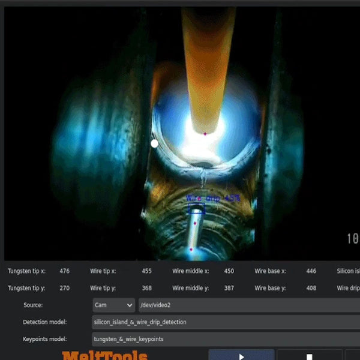Click the Wire tip y value 368

[147, 288]
